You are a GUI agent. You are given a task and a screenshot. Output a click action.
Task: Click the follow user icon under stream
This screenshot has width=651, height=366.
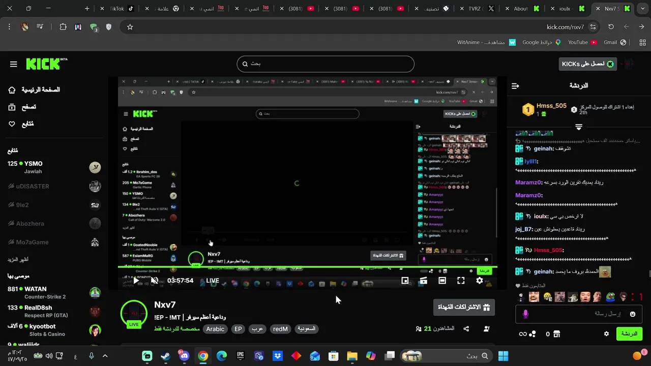pyautogui.click(x=487, y=329)
